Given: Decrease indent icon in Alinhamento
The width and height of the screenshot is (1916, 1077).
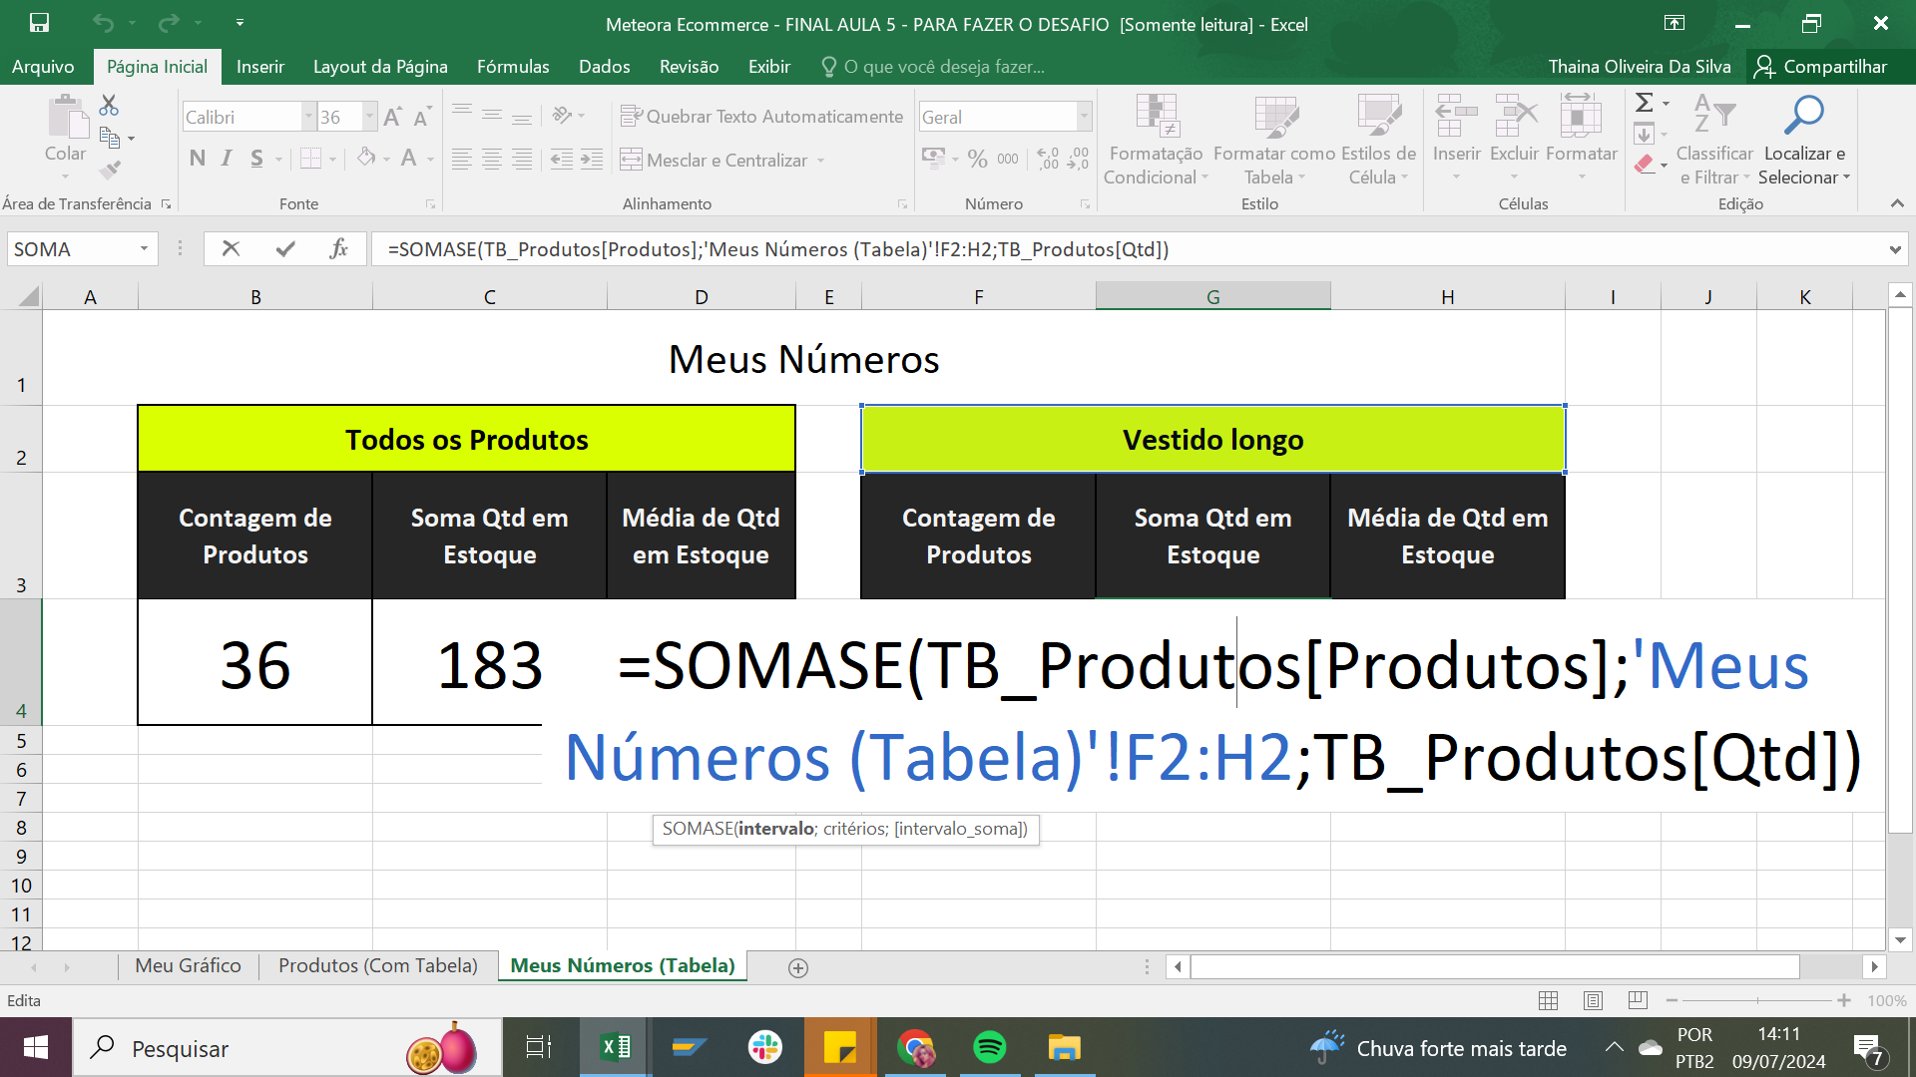Looking at the screenshot, I should click(562, 159).
